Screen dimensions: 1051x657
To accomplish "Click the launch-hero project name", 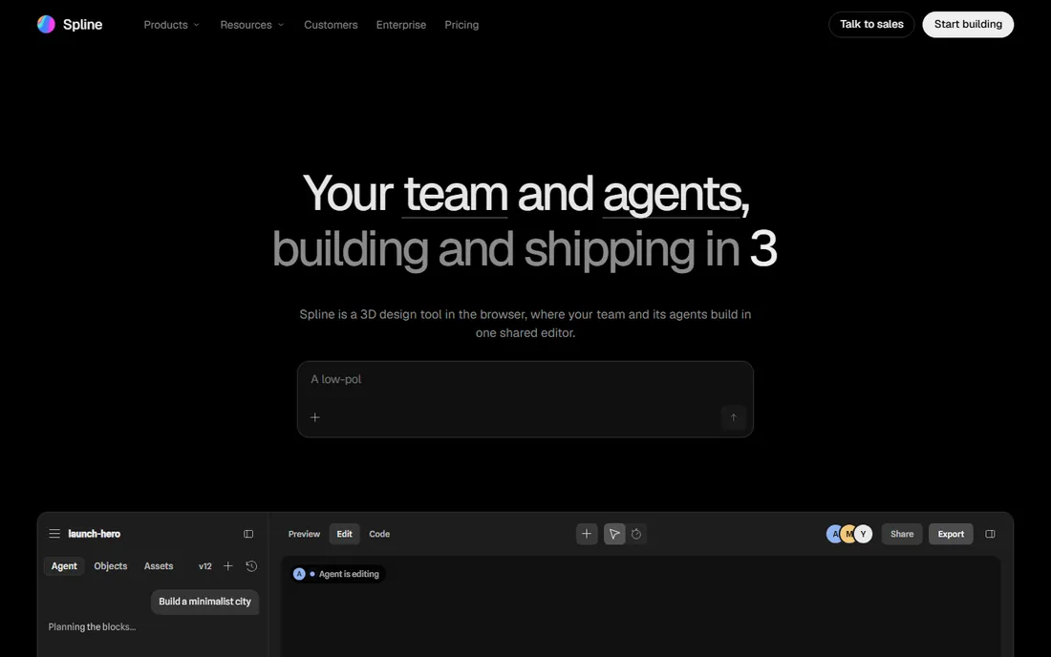I will [x=95, y=534].
